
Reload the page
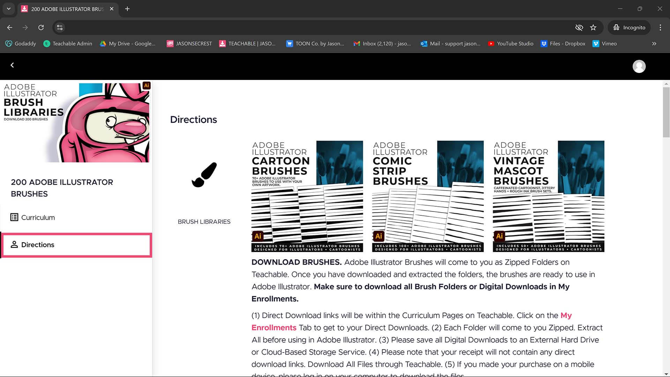(x=41, y=28)
